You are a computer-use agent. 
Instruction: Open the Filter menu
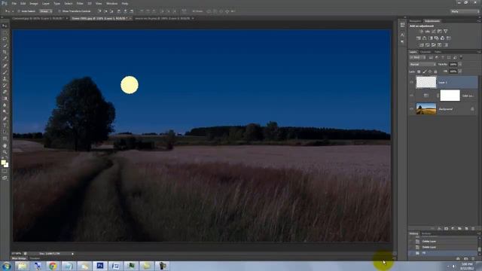pyautogui.click(x=80, y=3)
